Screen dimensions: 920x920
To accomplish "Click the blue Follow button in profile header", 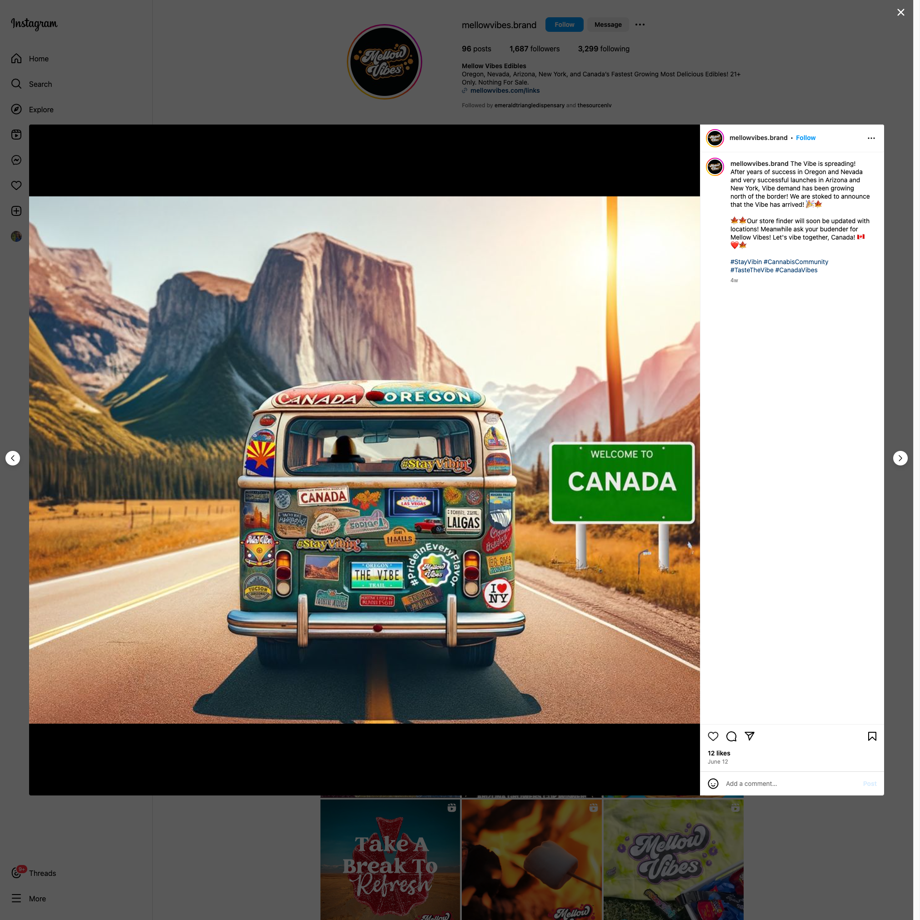I will click(x=564, y=25).
